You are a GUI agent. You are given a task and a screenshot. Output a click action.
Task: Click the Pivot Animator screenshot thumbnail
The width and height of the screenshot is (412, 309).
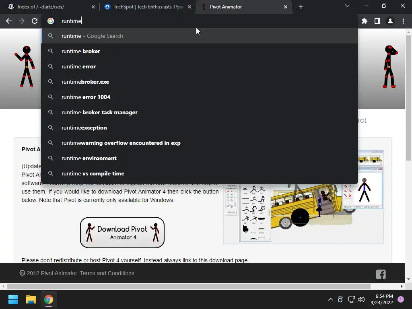(303, 214)
